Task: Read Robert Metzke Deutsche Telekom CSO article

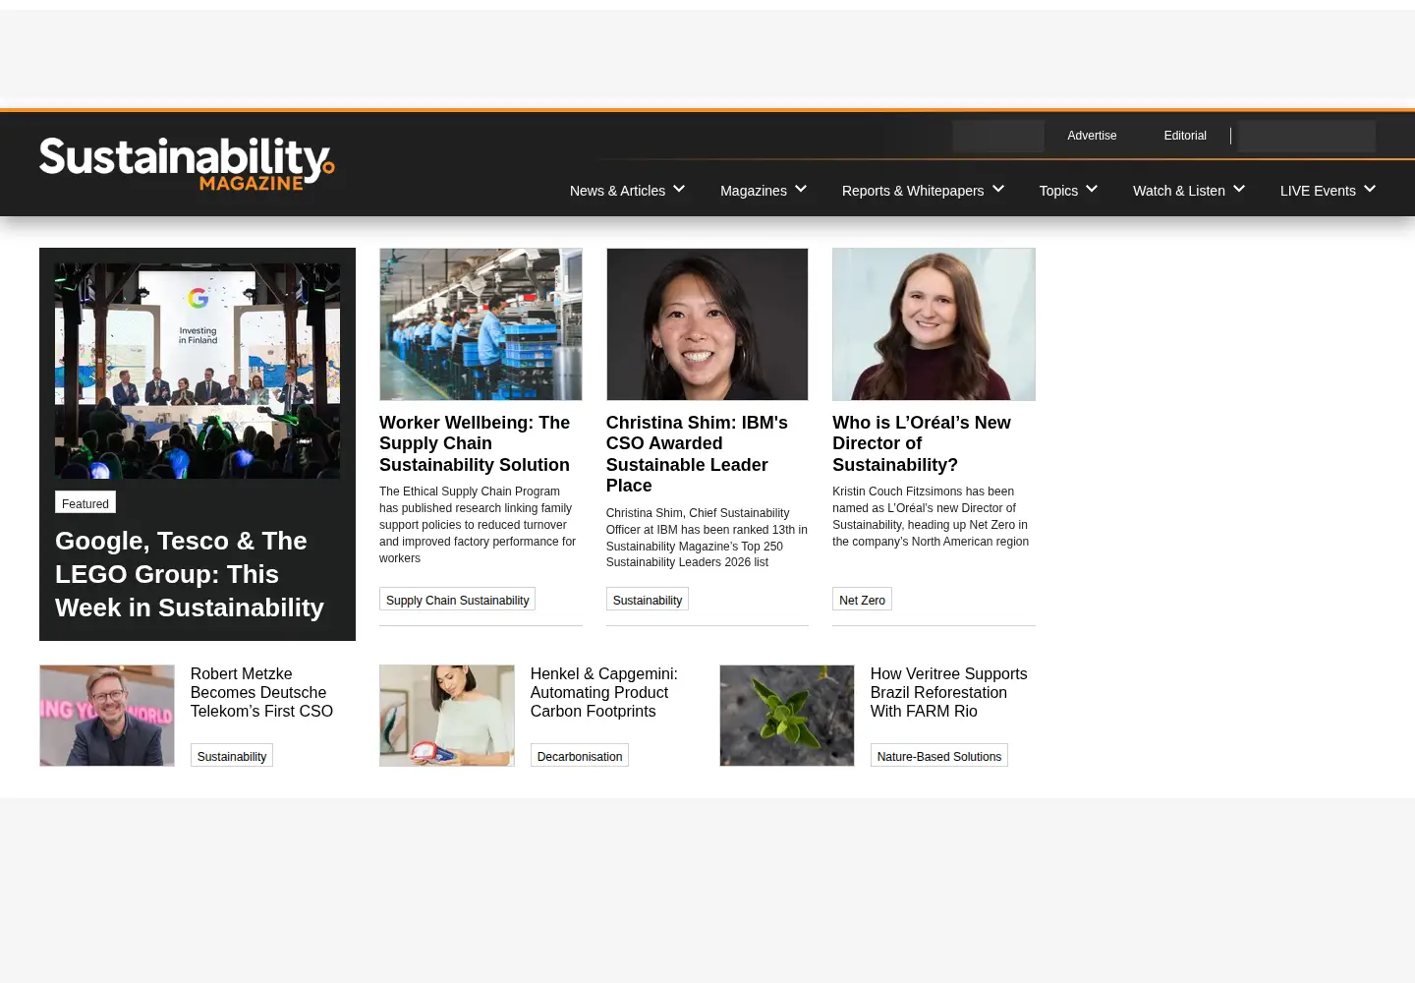Action: tap(261, 692)
